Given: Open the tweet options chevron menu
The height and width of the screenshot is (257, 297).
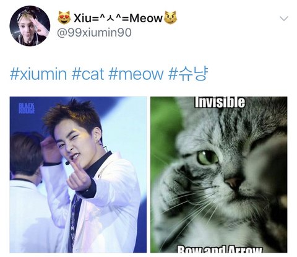Looking at the screenshot, I should (284, 19).
